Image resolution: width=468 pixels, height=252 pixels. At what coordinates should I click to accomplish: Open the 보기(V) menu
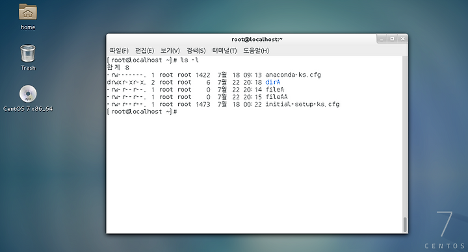coord(170,51)
